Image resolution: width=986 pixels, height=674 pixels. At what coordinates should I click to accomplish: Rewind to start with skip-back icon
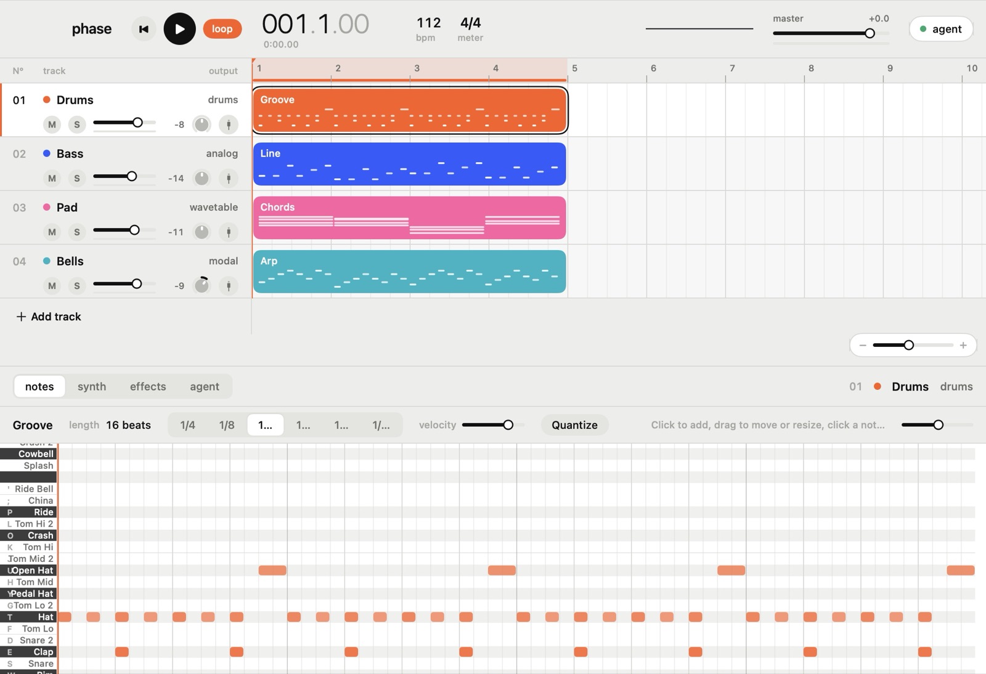point(144,29)
